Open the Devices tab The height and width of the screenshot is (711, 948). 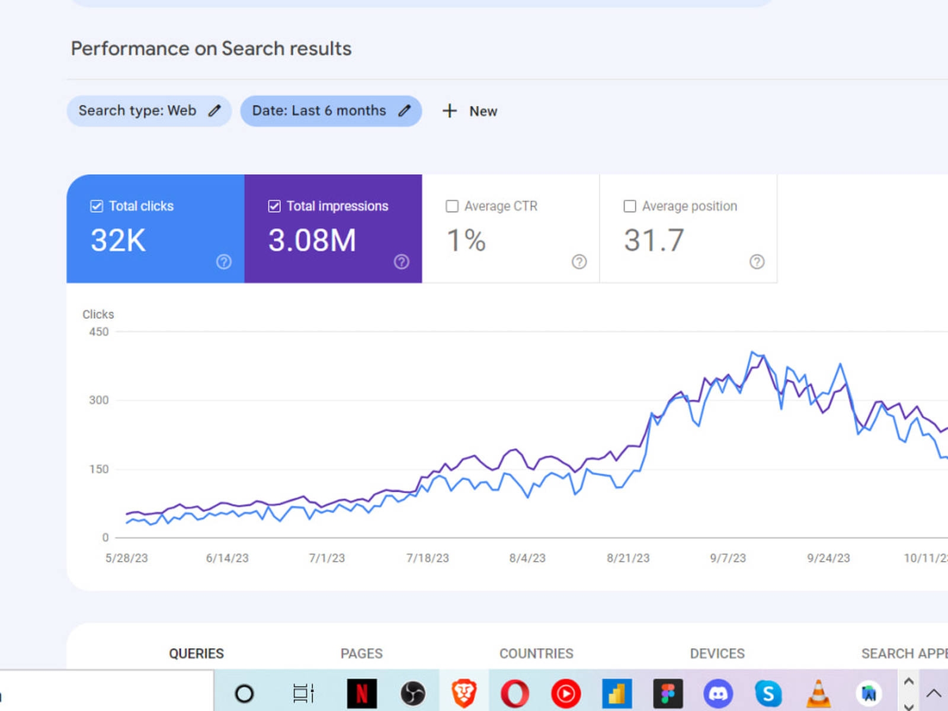[717, 654]
